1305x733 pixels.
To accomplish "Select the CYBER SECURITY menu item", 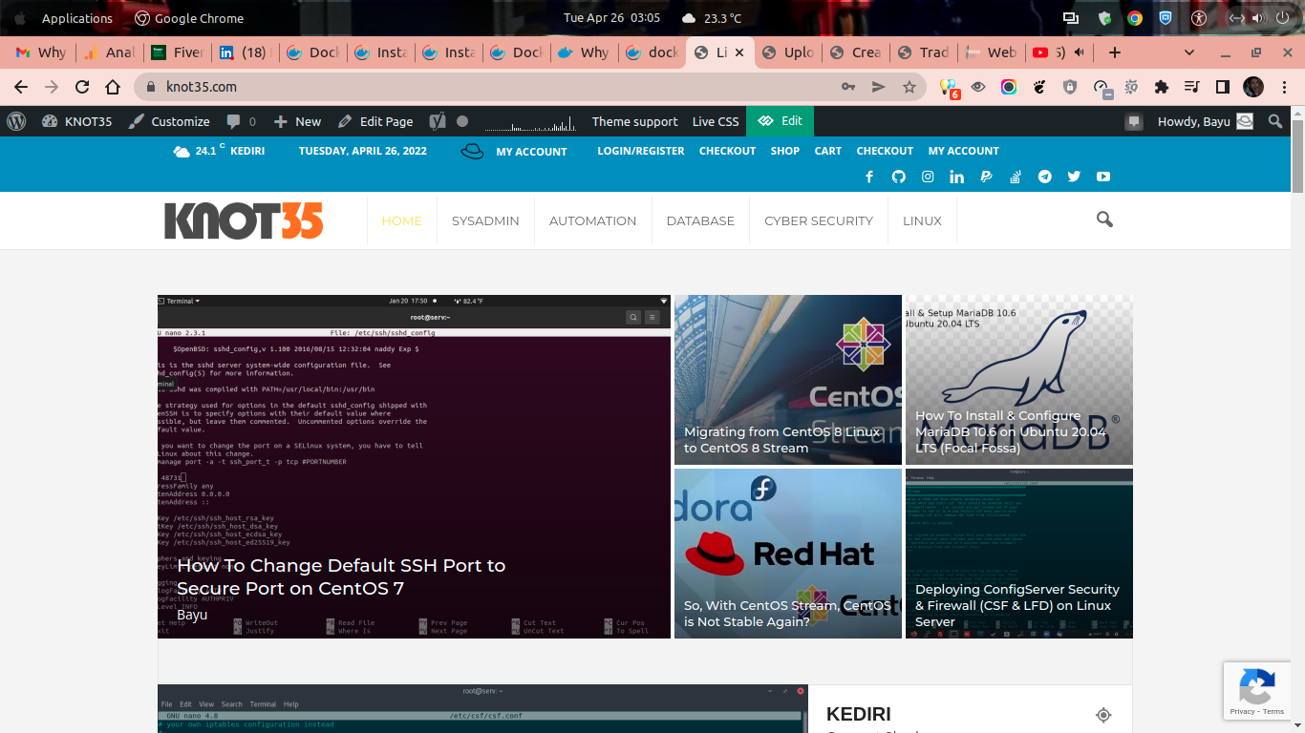I will (x=819, y=220).
